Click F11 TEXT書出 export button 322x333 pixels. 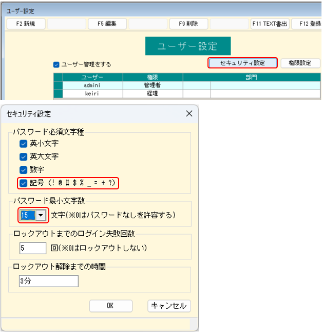coord(270,24)
